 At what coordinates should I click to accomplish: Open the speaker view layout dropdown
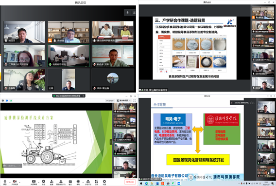point(124,100)
